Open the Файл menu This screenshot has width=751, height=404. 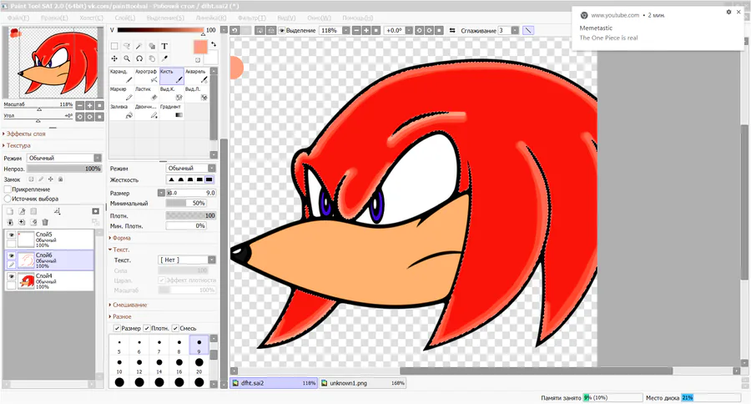[18, 18]
